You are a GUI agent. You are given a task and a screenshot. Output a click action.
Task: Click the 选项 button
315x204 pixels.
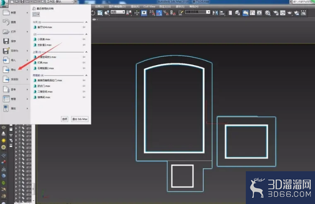[x=65, y=119]
